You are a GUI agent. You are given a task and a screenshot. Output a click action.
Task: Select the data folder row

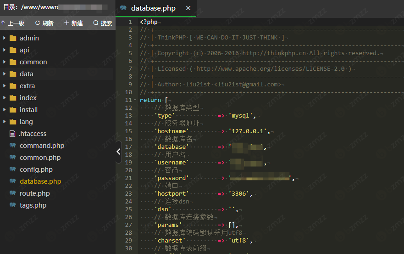pos(57,74)
